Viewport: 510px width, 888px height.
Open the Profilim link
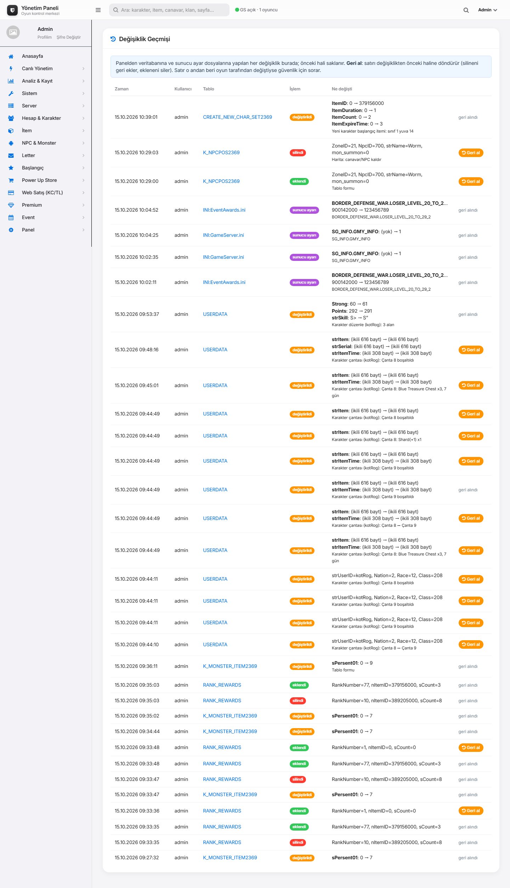(45, 37)
